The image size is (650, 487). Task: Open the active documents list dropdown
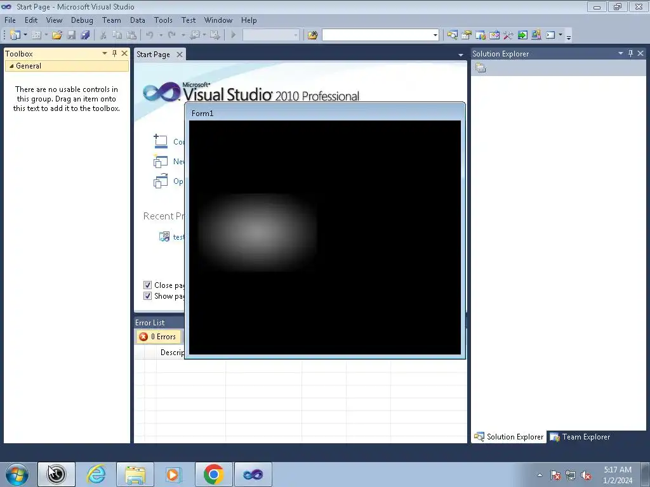pyautogui.click(x=461, y=55)
